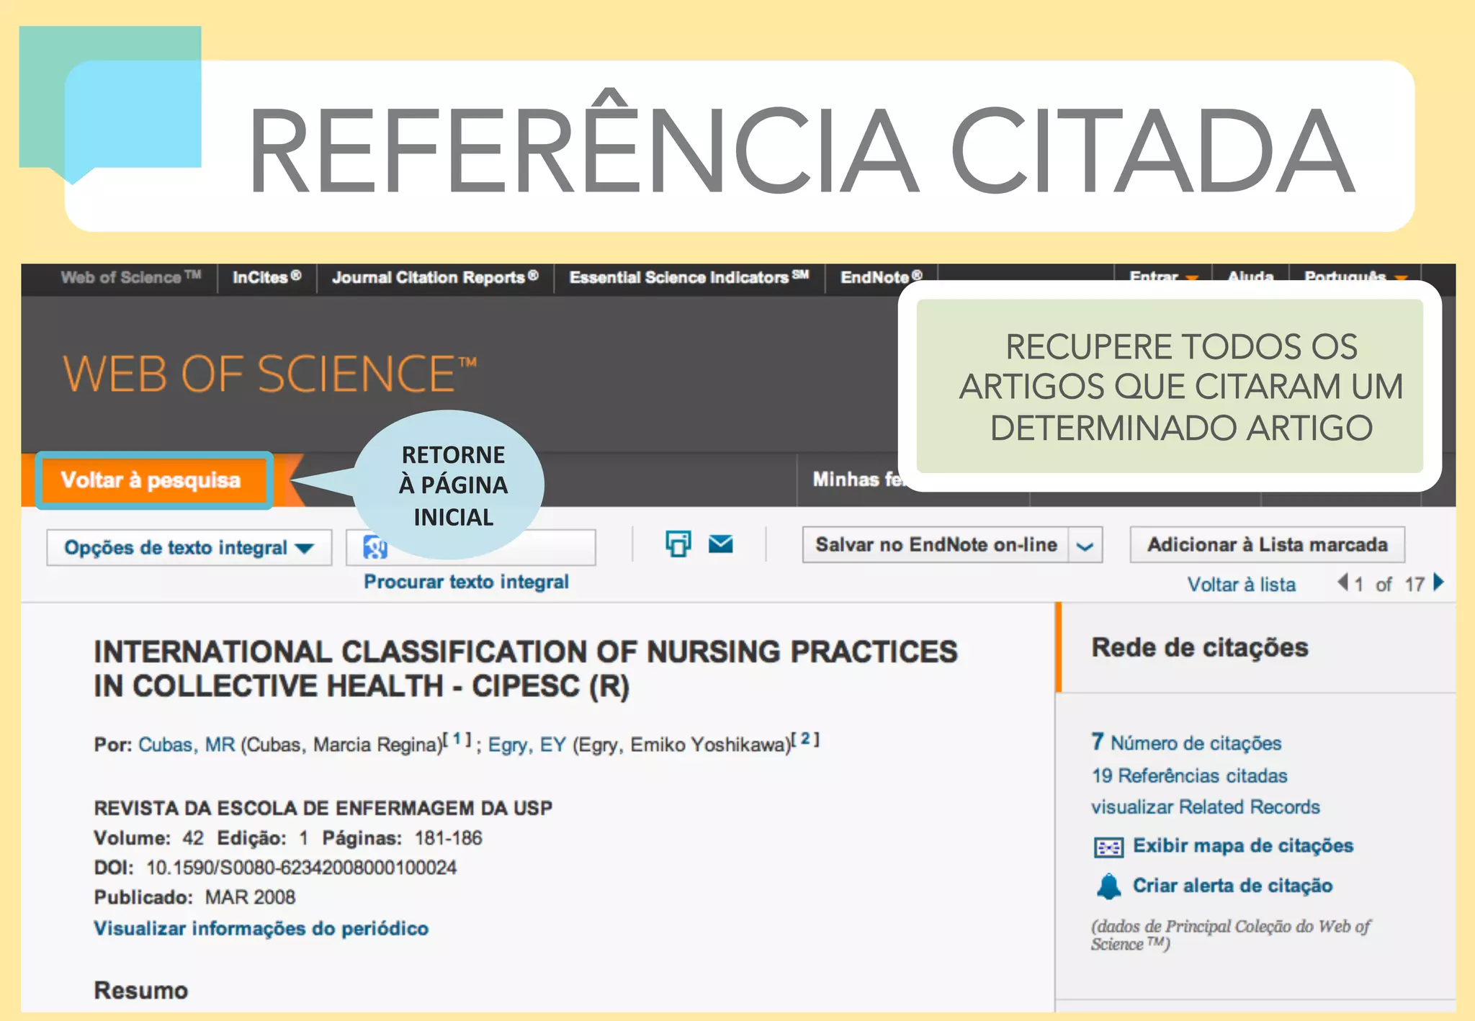Open author link Egry, EY

(x=527, y=745)
